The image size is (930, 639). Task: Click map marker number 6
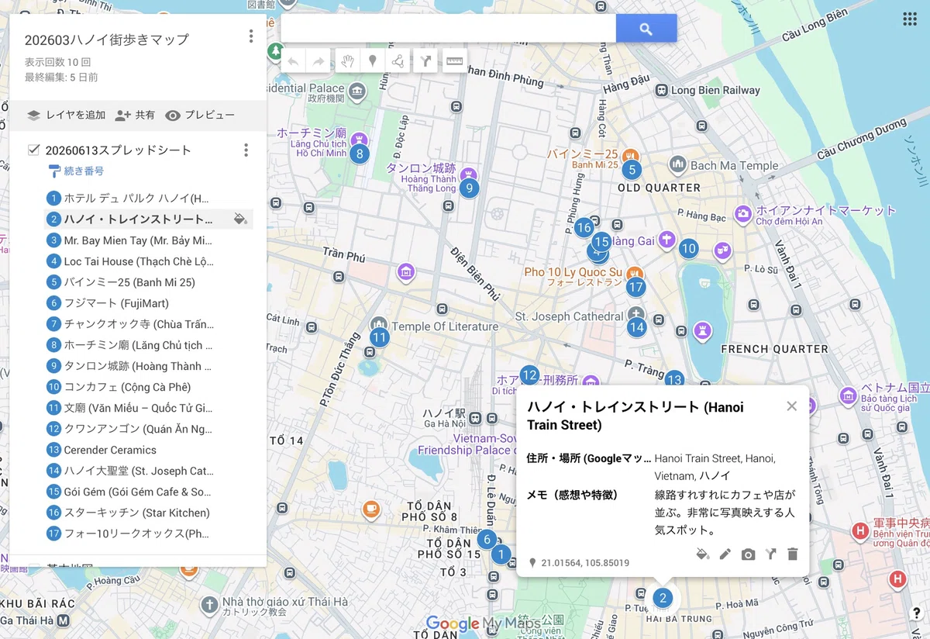click(487, 540)
